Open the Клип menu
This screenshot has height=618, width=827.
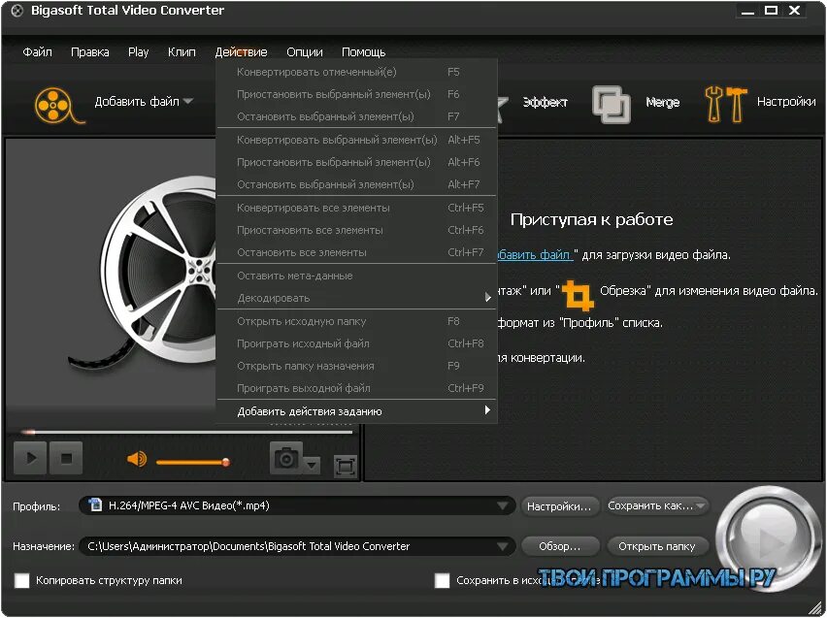(182, 52)
